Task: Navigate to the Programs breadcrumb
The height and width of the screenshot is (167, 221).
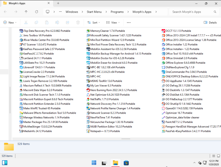Action: point(117,12)
